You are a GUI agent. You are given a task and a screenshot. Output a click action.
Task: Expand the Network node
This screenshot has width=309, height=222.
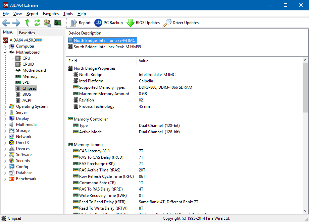click(x=5, y=137)
